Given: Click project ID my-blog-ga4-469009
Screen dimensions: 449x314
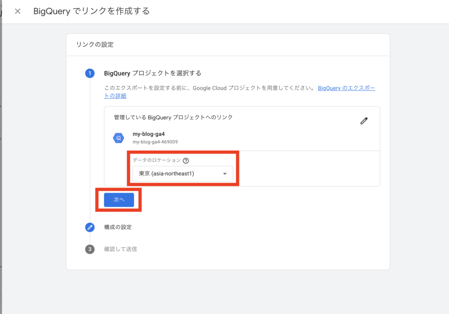Looking at the screenshot, I should tap(155, 142).
